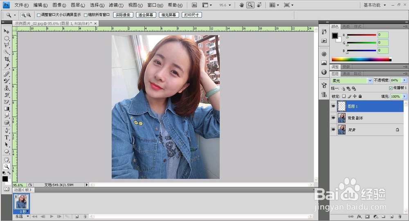The height and width of the screenshot is (221, 409).
Task: Select the Clone Stamp tool
Action: (x=7, y=88)
